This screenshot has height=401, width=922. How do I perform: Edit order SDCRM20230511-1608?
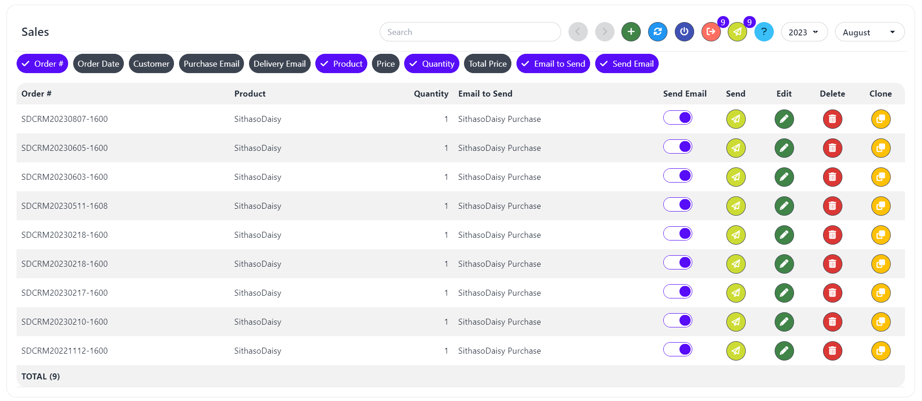784,206
